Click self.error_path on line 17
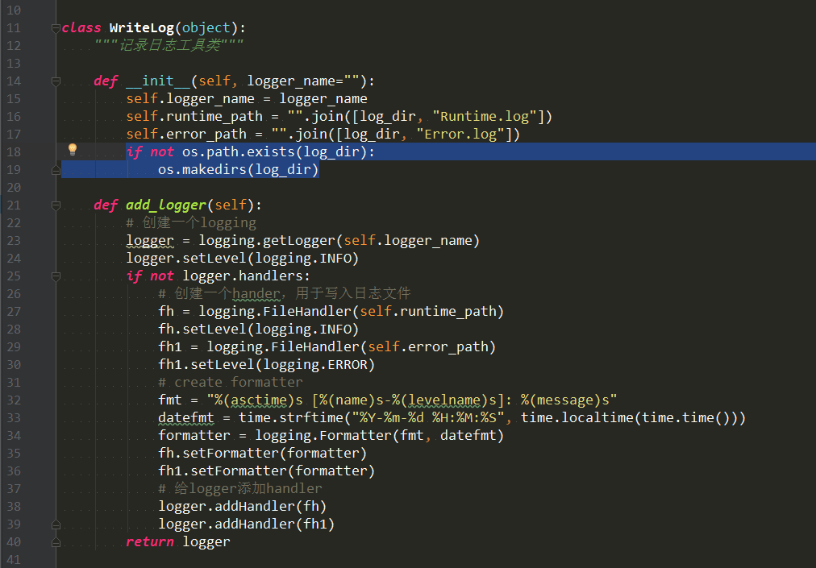The image size is (816, 568). click(185, 135)
